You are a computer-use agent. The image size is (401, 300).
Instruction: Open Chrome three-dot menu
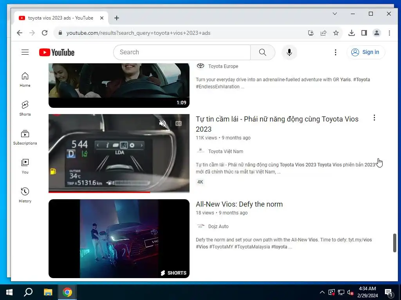pos(389,33)
